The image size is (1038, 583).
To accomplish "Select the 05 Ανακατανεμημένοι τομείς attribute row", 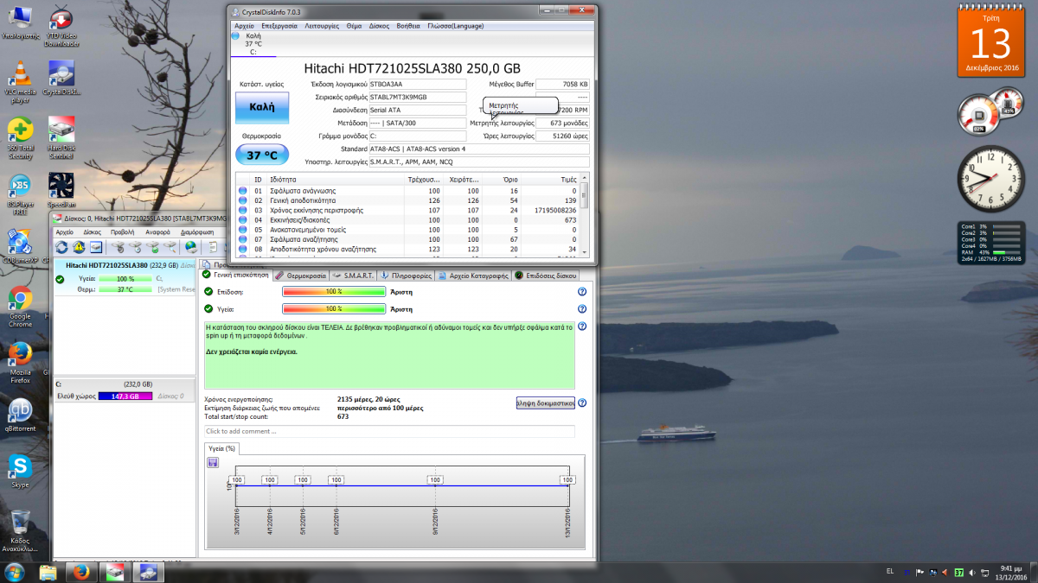I will click(x=408, y=230).
